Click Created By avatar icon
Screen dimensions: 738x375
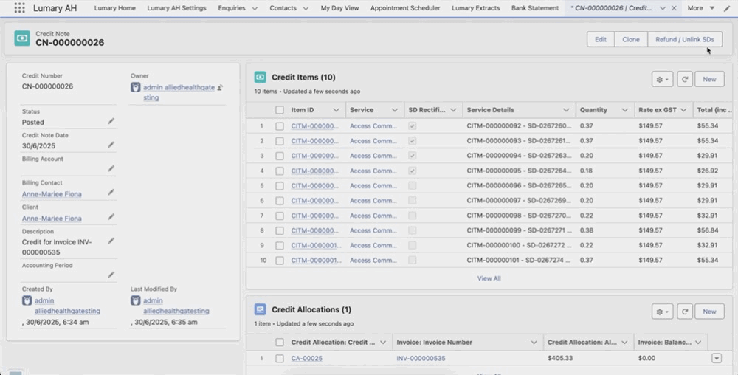coord(27,300)
